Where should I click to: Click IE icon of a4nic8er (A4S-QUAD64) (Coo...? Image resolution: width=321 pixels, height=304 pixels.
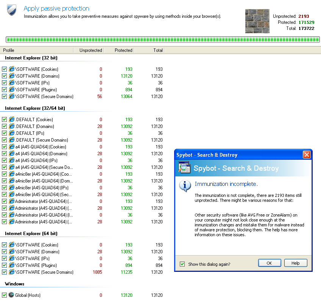pos(12,174)
